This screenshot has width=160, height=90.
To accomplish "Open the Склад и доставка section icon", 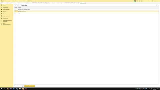I will point(1,16).
